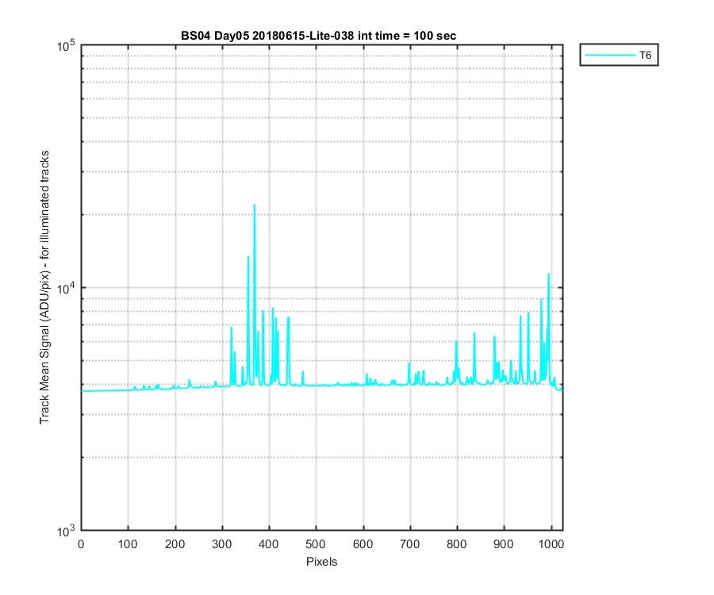The height and width of the screenshot is (595, 714).
Task: Click the x-axis tick label 800
Action: [x=457, y=544]
